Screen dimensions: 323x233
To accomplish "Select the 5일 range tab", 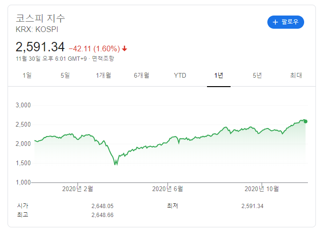I will pos(65,75).
